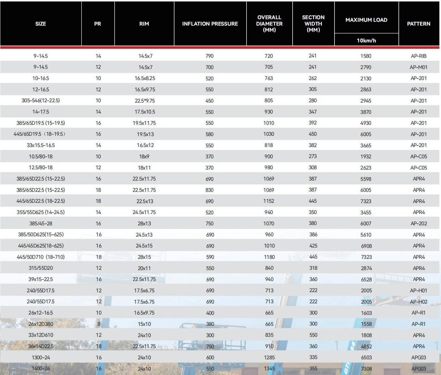
Task: Select the 1300-24 size cell
Action: pyautogui.click(x=41, y=358)
